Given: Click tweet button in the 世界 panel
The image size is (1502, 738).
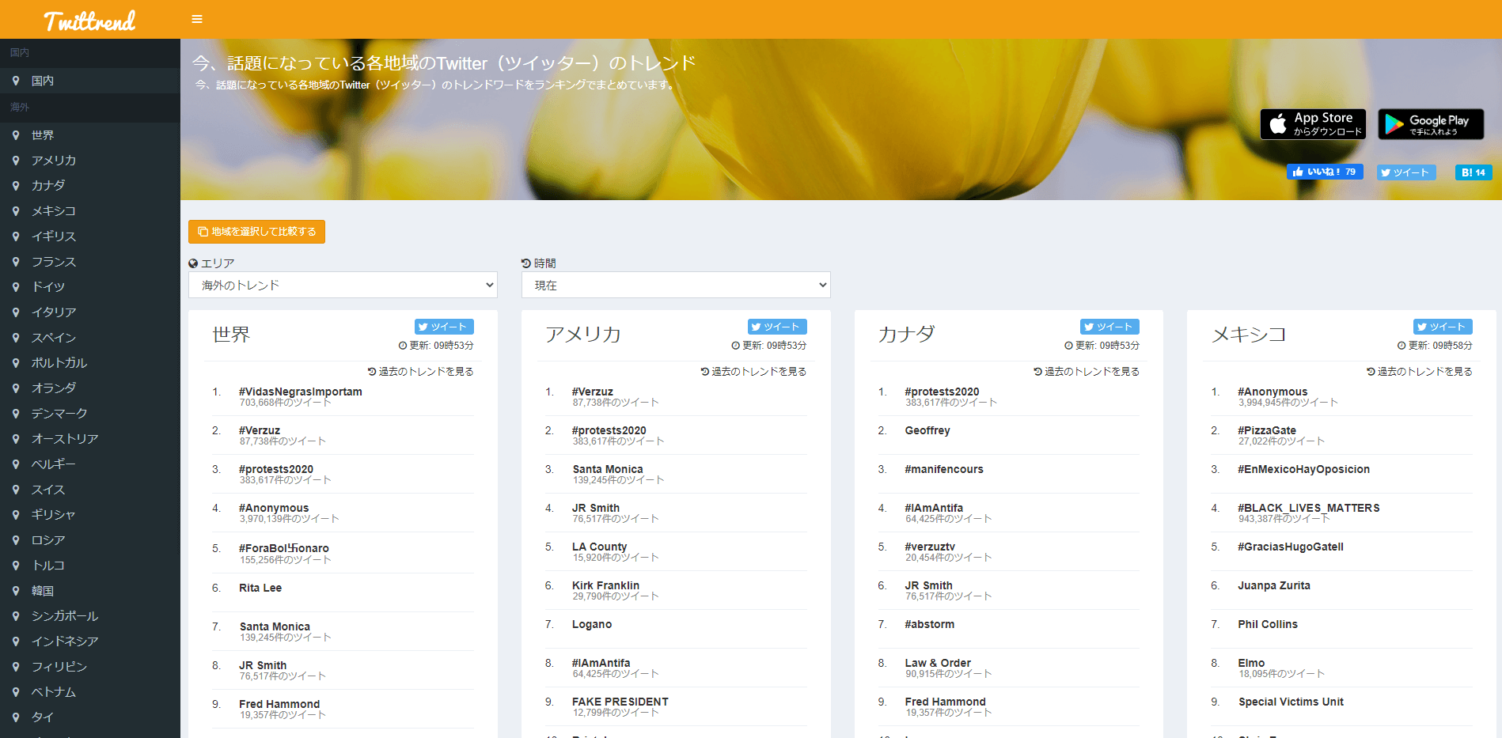Looking at the screenshot, I should click(x=443, y=327).
